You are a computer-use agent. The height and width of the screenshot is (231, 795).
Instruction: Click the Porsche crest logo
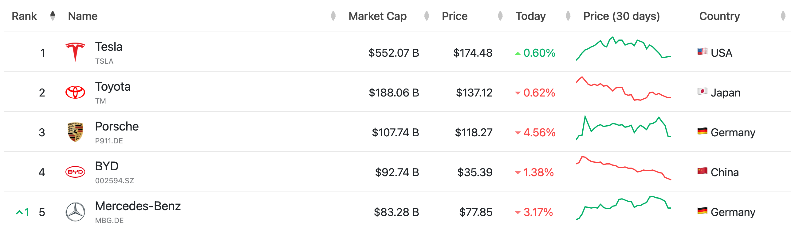[x=75, y=132]
